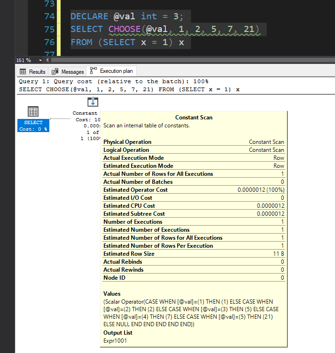Click the 'Estimated Row Size' row
The height and width of the screenshot is (353, 335).
tap(194, 254)
